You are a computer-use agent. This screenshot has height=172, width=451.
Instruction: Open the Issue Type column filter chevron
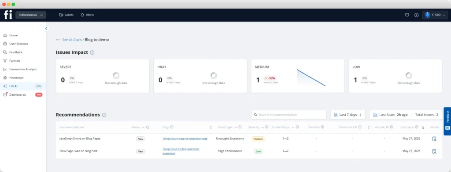[x=236, y=127]
